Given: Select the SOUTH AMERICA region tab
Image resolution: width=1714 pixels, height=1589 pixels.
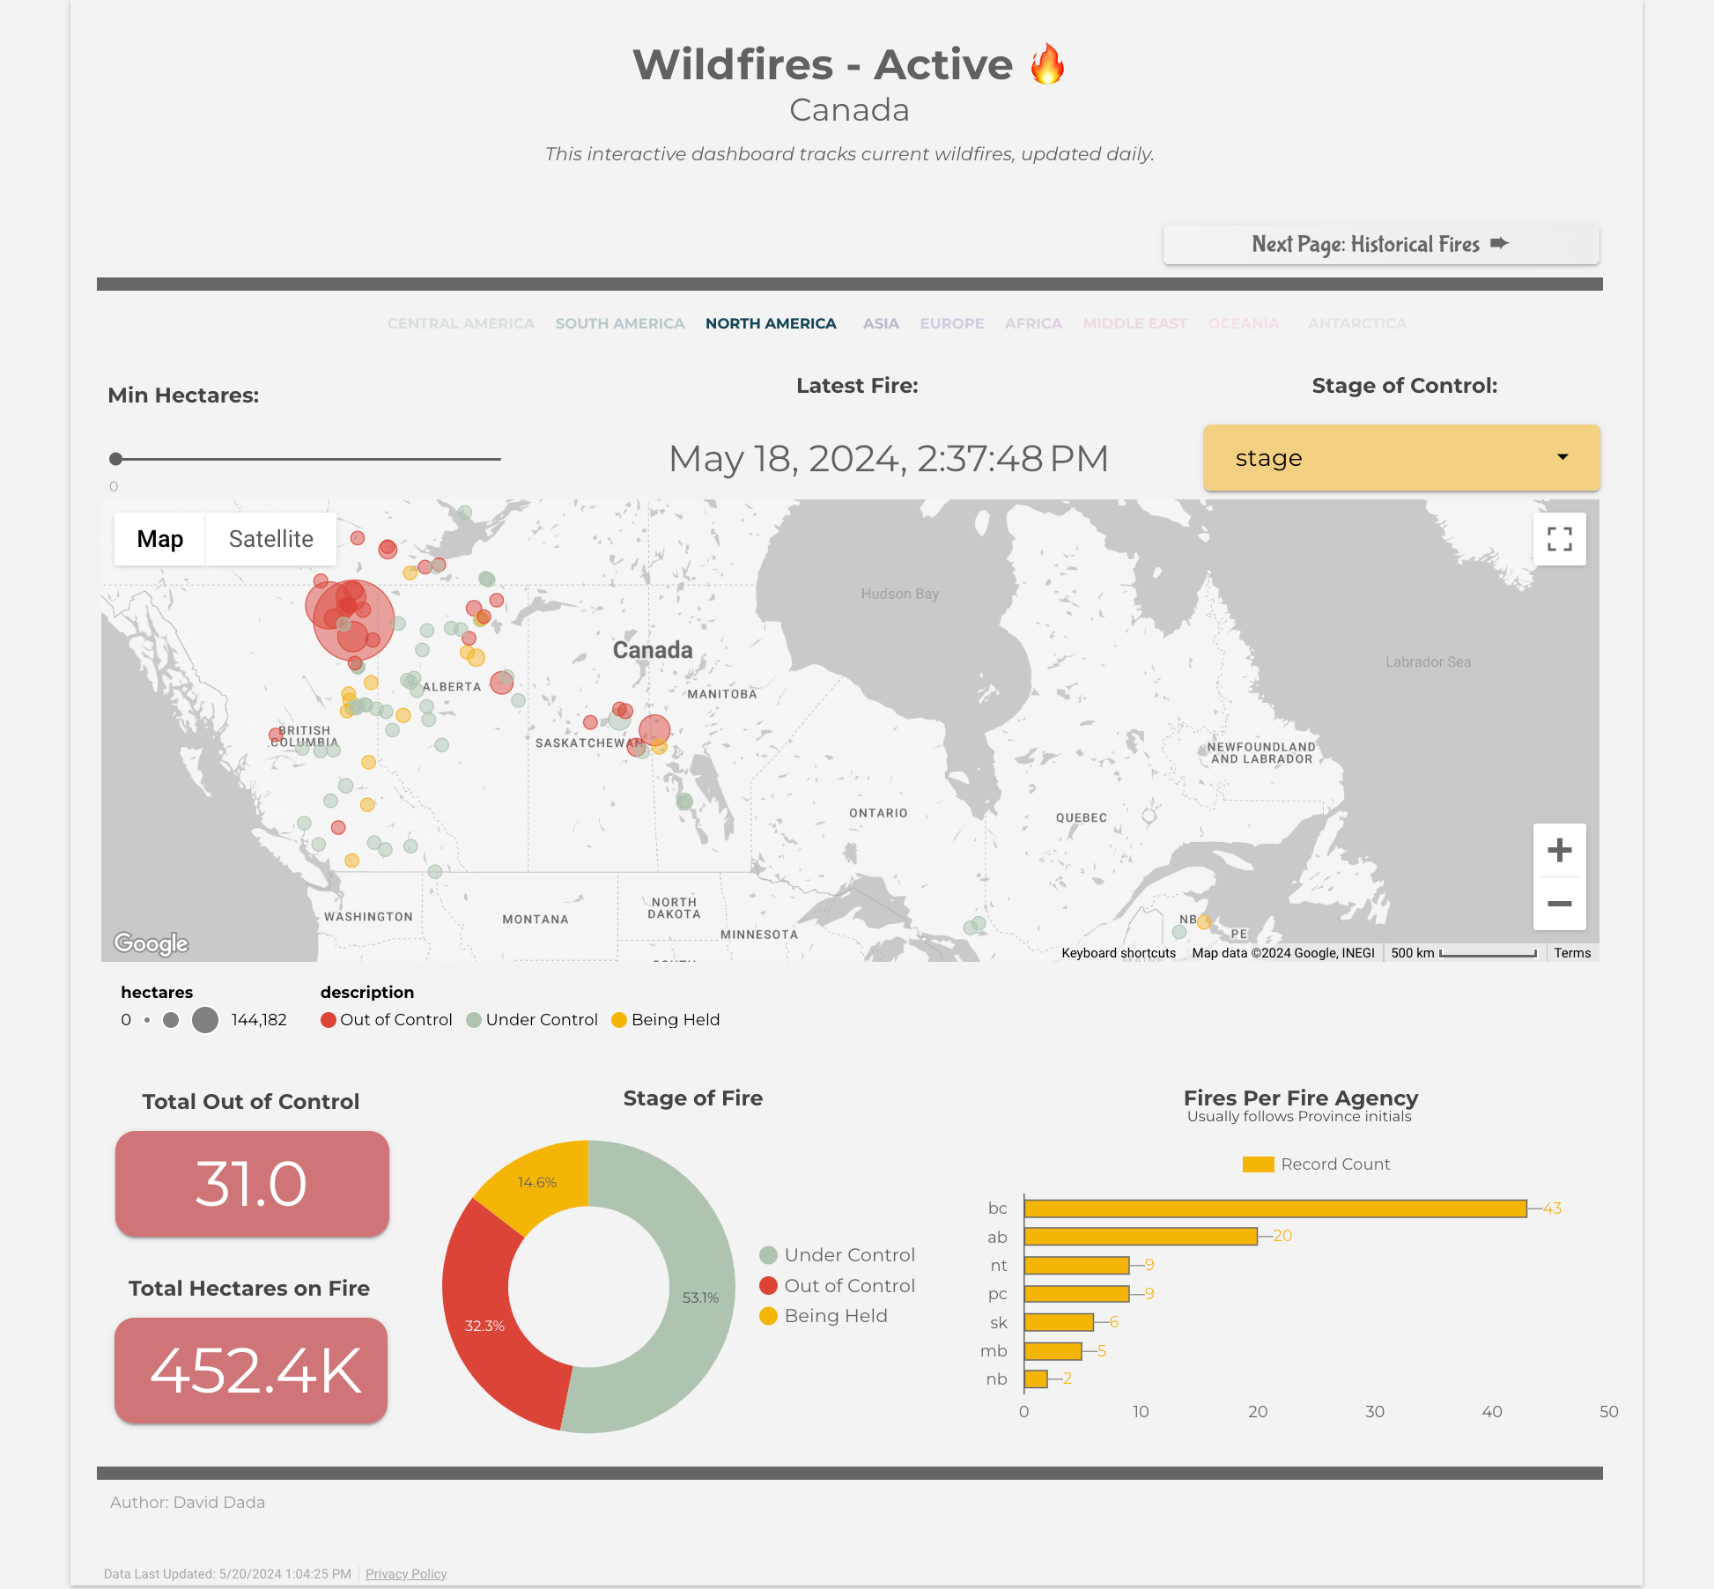Looking at the screenshot, I should (619, 323).
